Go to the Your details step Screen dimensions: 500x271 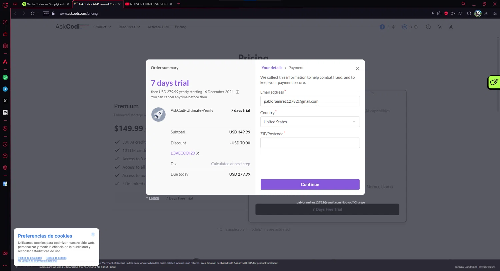(x=272, y=68)
